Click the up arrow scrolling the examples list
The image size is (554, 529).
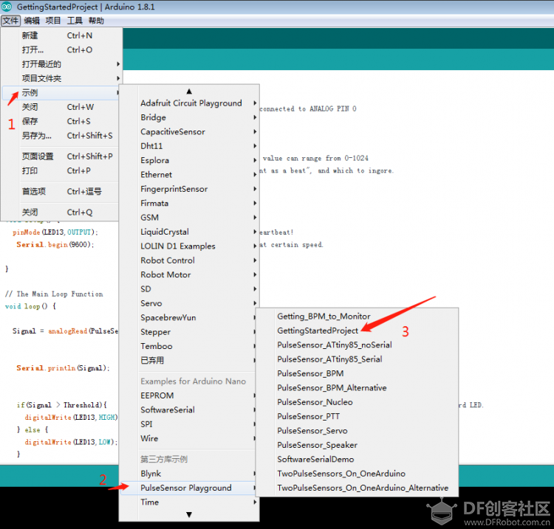(189, 91)
